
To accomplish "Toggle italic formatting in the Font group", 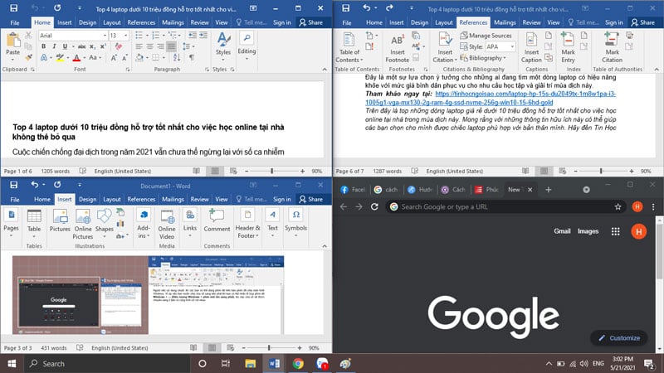I will click(55, 47).
